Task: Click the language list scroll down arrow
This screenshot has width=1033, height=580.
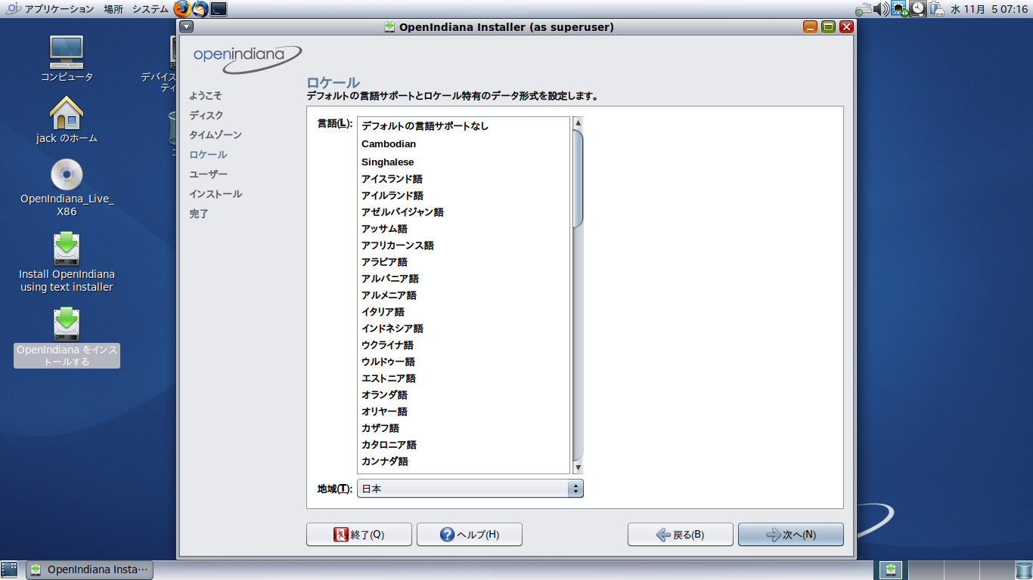Action: (578, 468)
